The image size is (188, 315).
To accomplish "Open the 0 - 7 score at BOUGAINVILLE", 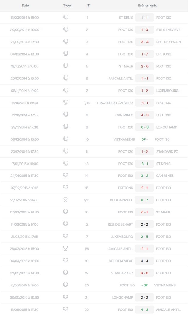I will click(x=144, y=200).
